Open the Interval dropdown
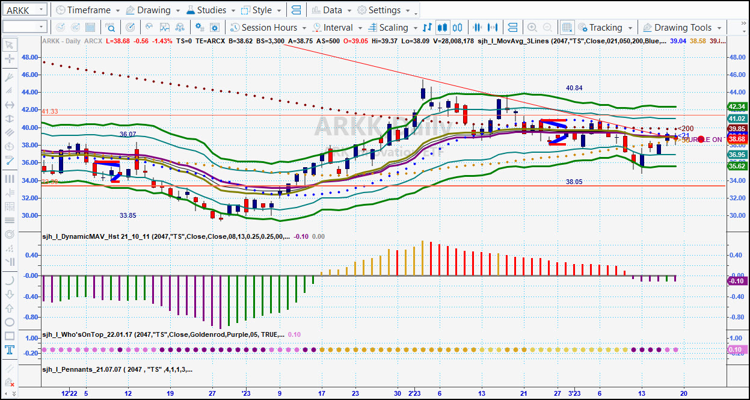The width and height of the screenshot is (750, 400). tap(337, 27)
